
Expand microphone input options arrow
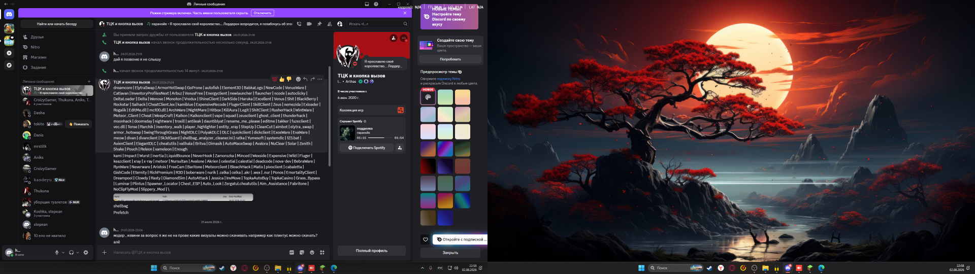[x=63, y=252]
